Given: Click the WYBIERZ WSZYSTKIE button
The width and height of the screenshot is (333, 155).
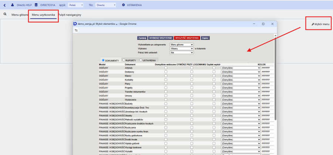Looking at the screenshot, I should (160, 38).
